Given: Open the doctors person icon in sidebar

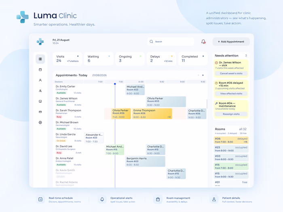Looking at the screenshot, I should pyautogui.click(x=40, y=80).
